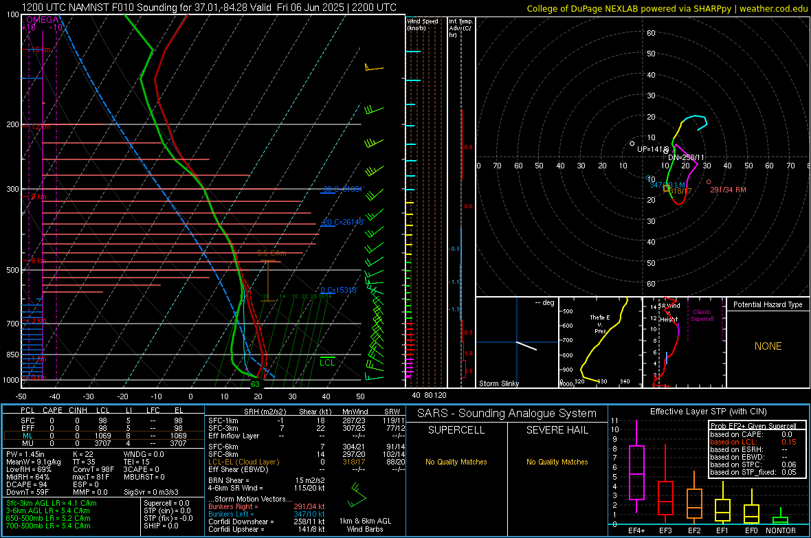Click the LCL-EL (Cloud Layer) row label
Image resolution: width=811 pixels, height=538 pixels.
pyautogui.click(x=243, y=462)
